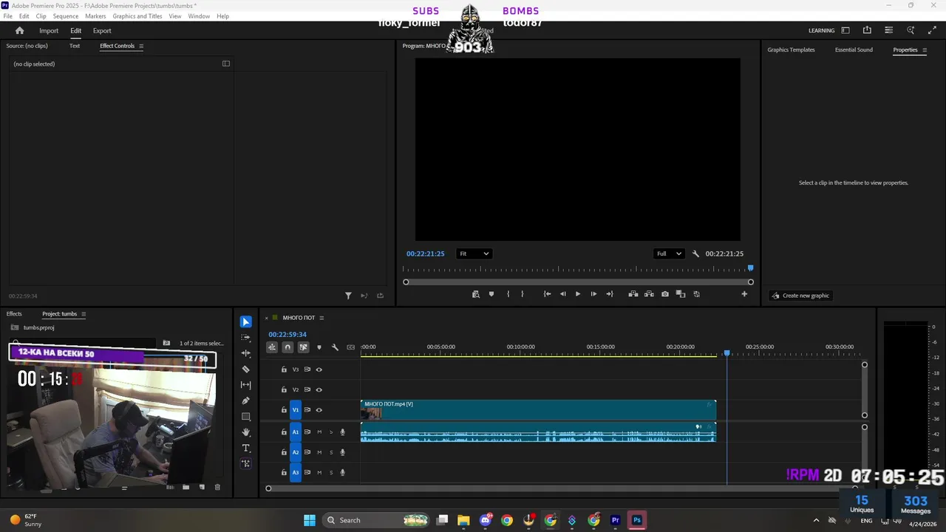Open Photoshop from Windows taskbar

pos(636,520)
